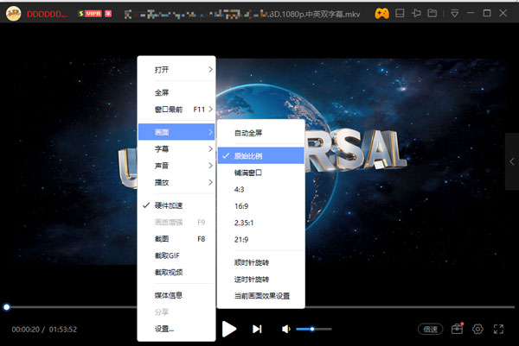Adjust the volume slider
The width and height of the screenshot is (519, 346).
(x=312, y=329)
